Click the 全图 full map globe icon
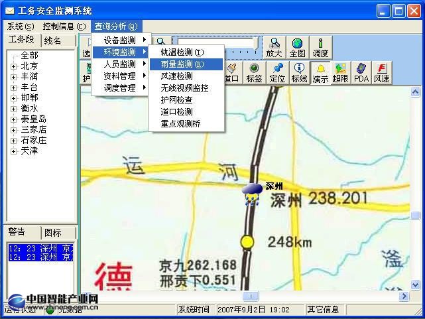The image size is (425, 319). pyautogui.click(x=297, y=48)
